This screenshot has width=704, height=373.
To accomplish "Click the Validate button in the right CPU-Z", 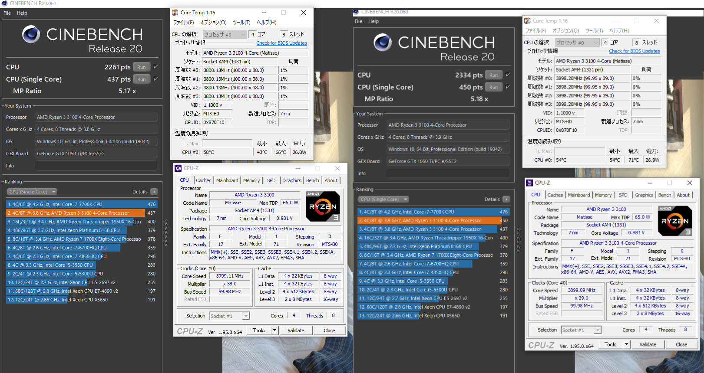I will [x=648, y=344].
